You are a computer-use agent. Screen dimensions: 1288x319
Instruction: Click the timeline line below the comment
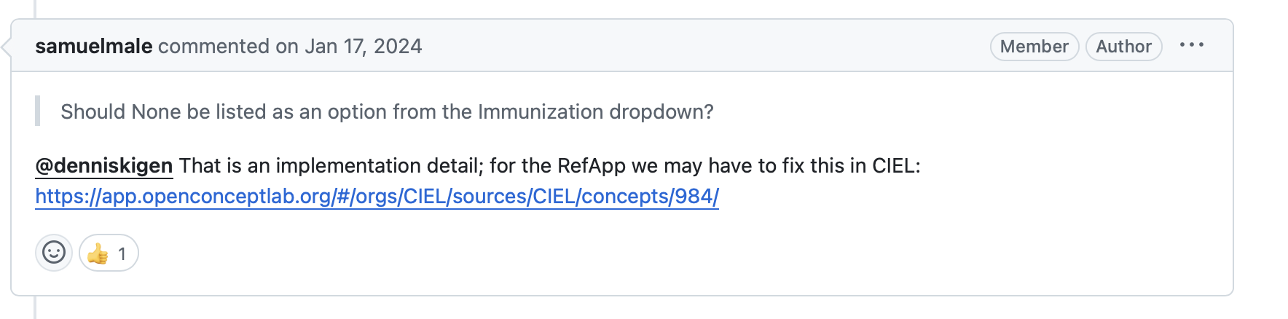(34, 308)
